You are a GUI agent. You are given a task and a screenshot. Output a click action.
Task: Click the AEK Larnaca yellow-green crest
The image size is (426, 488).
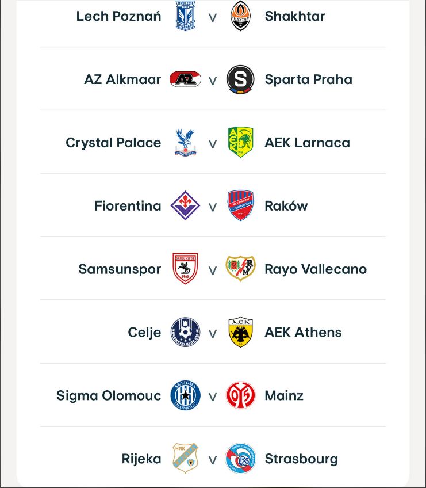[x=240, y=143]
